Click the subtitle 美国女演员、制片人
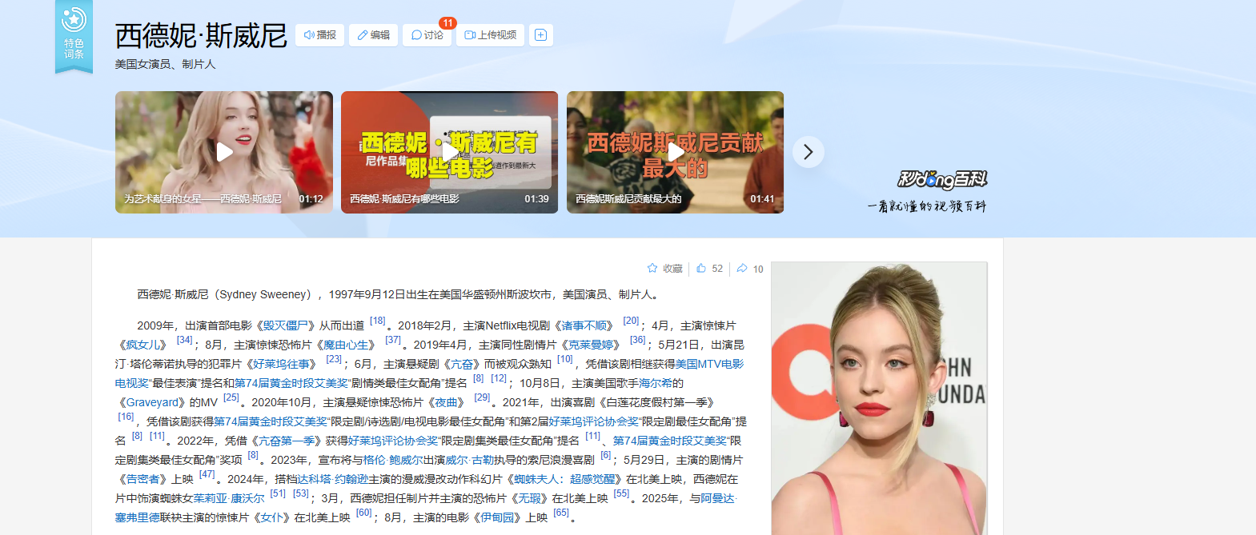This screenshot has height=535, width=1256. click(x=165, y=64)
